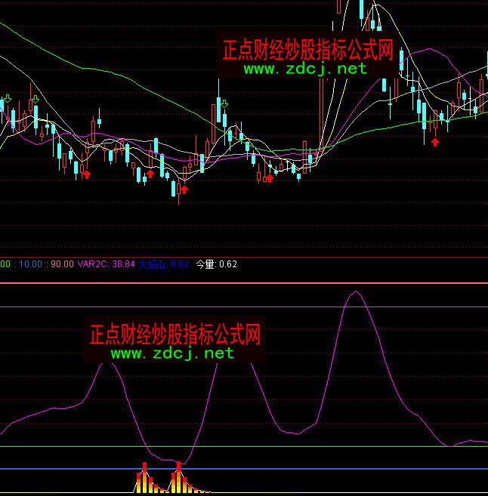The image size is (488, 496).
Task: Click the second flame histogram cluster
Action: (178, 479)
